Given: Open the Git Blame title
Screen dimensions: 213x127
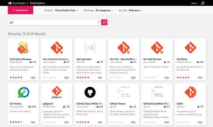Looking at the screenshot, I should click(182, 59).
